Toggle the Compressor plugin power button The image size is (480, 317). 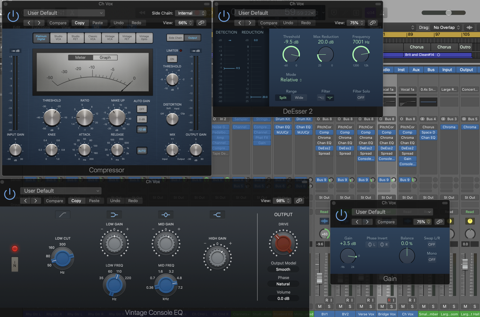(13, 16)
